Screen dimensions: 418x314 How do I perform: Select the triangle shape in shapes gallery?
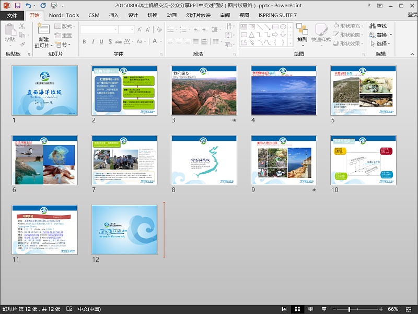252,35
